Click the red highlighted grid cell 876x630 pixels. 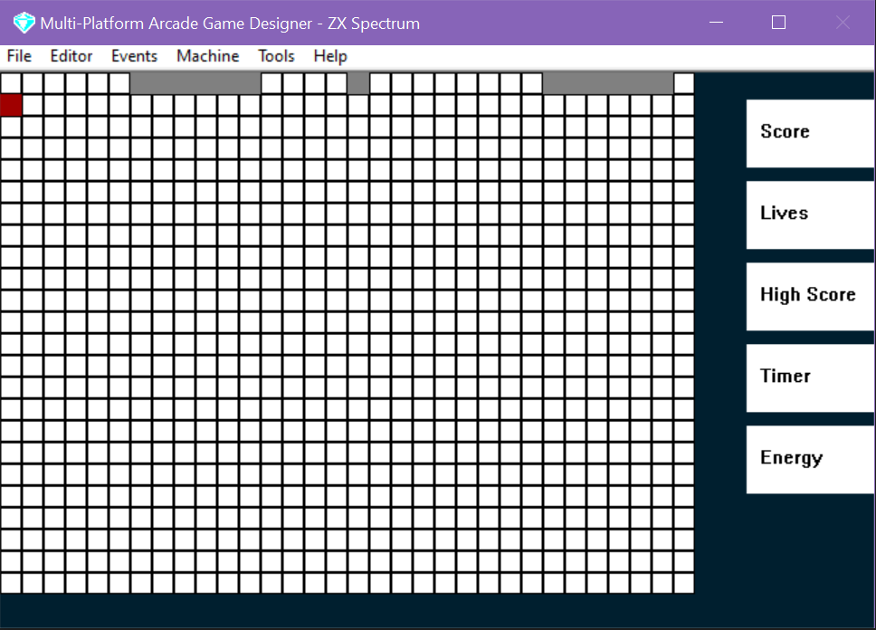pos(11,105)
